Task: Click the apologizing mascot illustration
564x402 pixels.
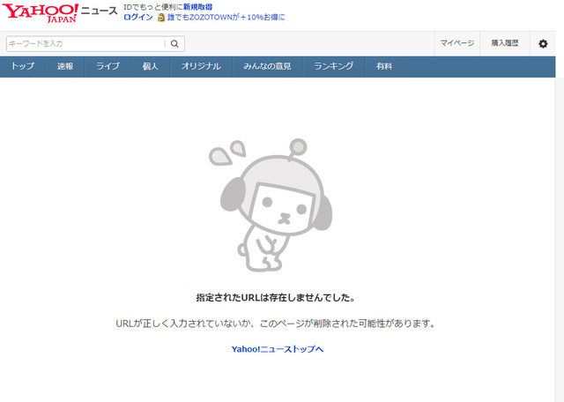Action: point(271,205)
